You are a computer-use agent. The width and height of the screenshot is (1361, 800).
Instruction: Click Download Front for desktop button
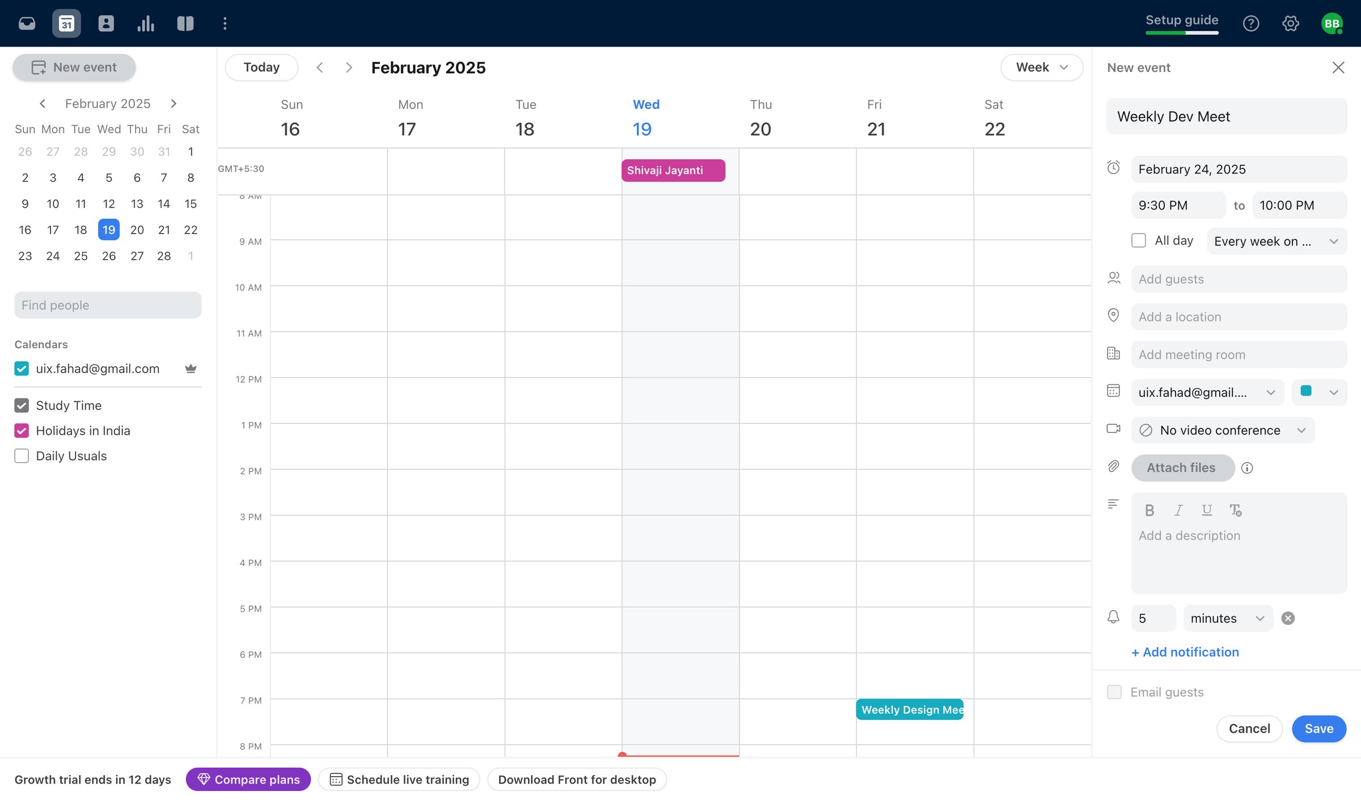click(577, 780)
